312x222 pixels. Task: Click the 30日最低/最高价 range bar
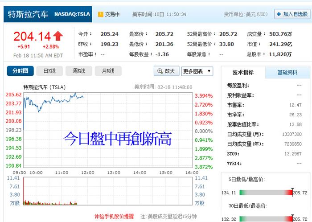click(266, 219)
